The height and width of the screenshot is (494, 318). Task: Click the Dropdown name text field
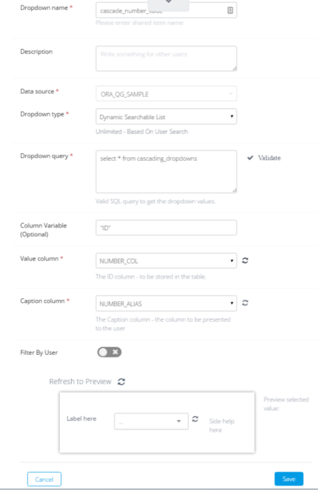(166, 11)
